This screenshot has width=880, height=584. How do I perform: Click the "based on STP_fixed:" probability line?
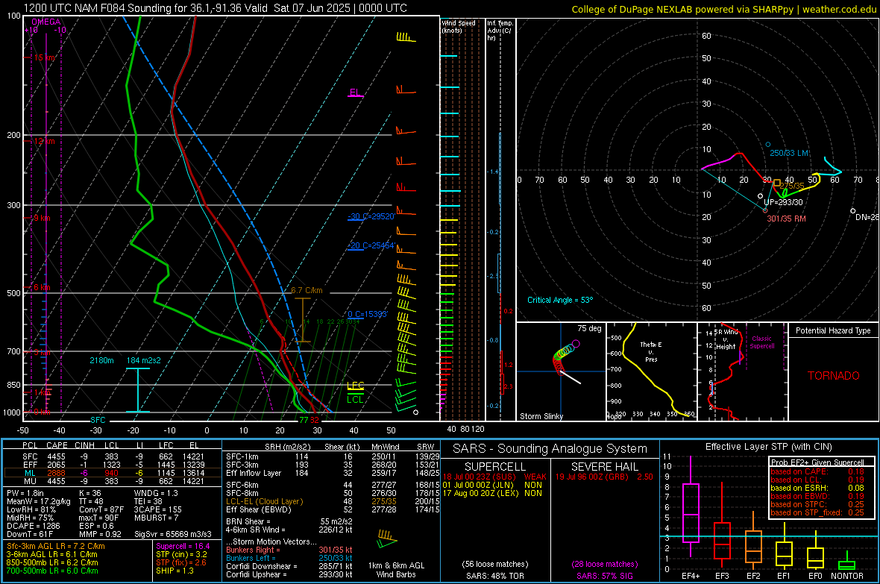coord(817,512)
